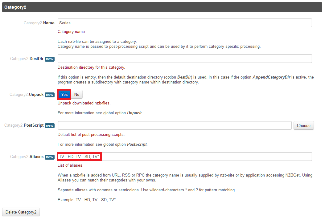This screenshot has height=220, width=325.
Task: Focus the Category2 DestDir text field
Action: click(184, 59)
